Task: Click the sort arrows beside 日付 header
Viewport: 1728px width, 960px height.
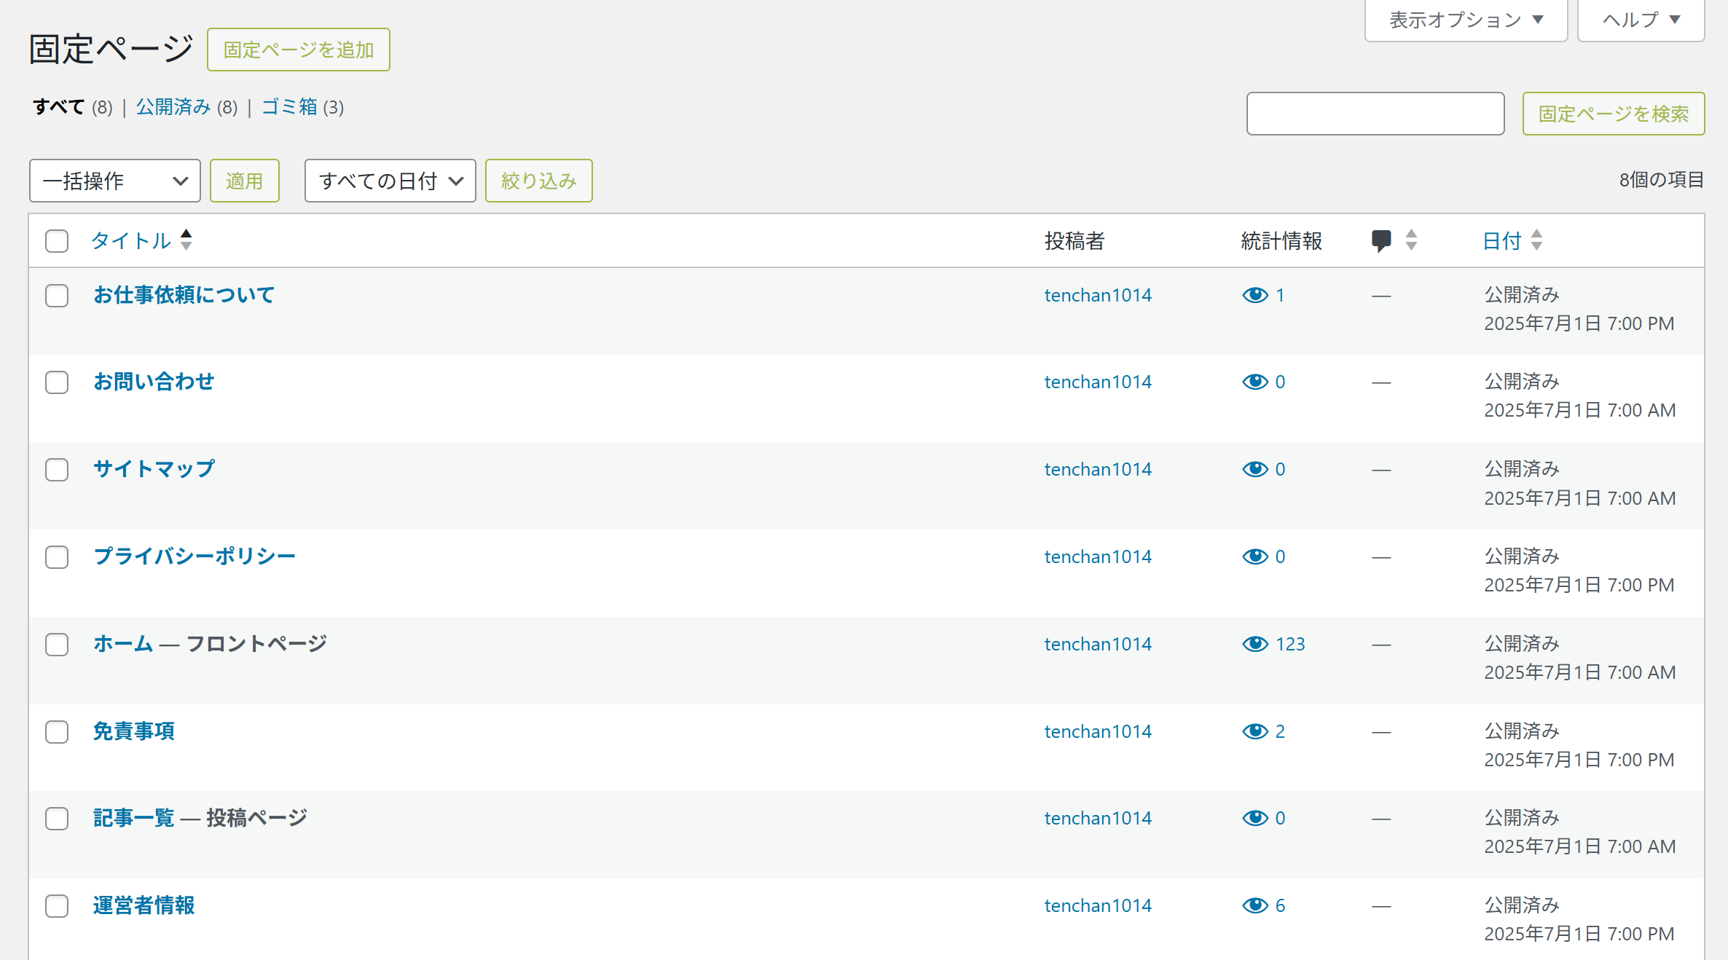Action: 1536,240
